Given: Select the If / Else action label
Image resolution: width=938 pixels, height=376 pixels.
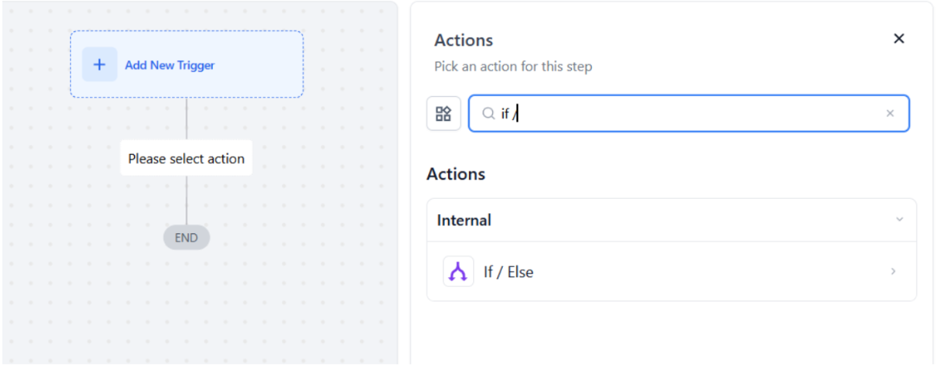Looking at the screenshot, I should coord(508,272).
